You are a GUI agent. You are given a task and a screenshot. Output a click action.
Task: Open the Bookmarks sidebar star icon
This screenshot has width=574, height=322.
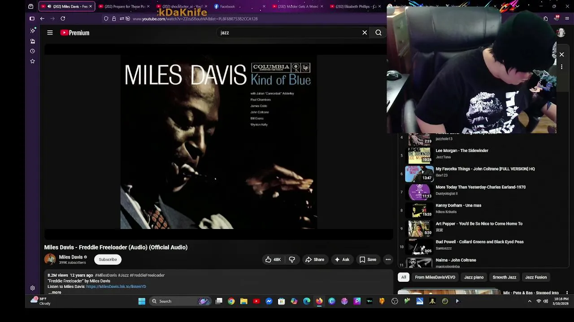[32, 61]
